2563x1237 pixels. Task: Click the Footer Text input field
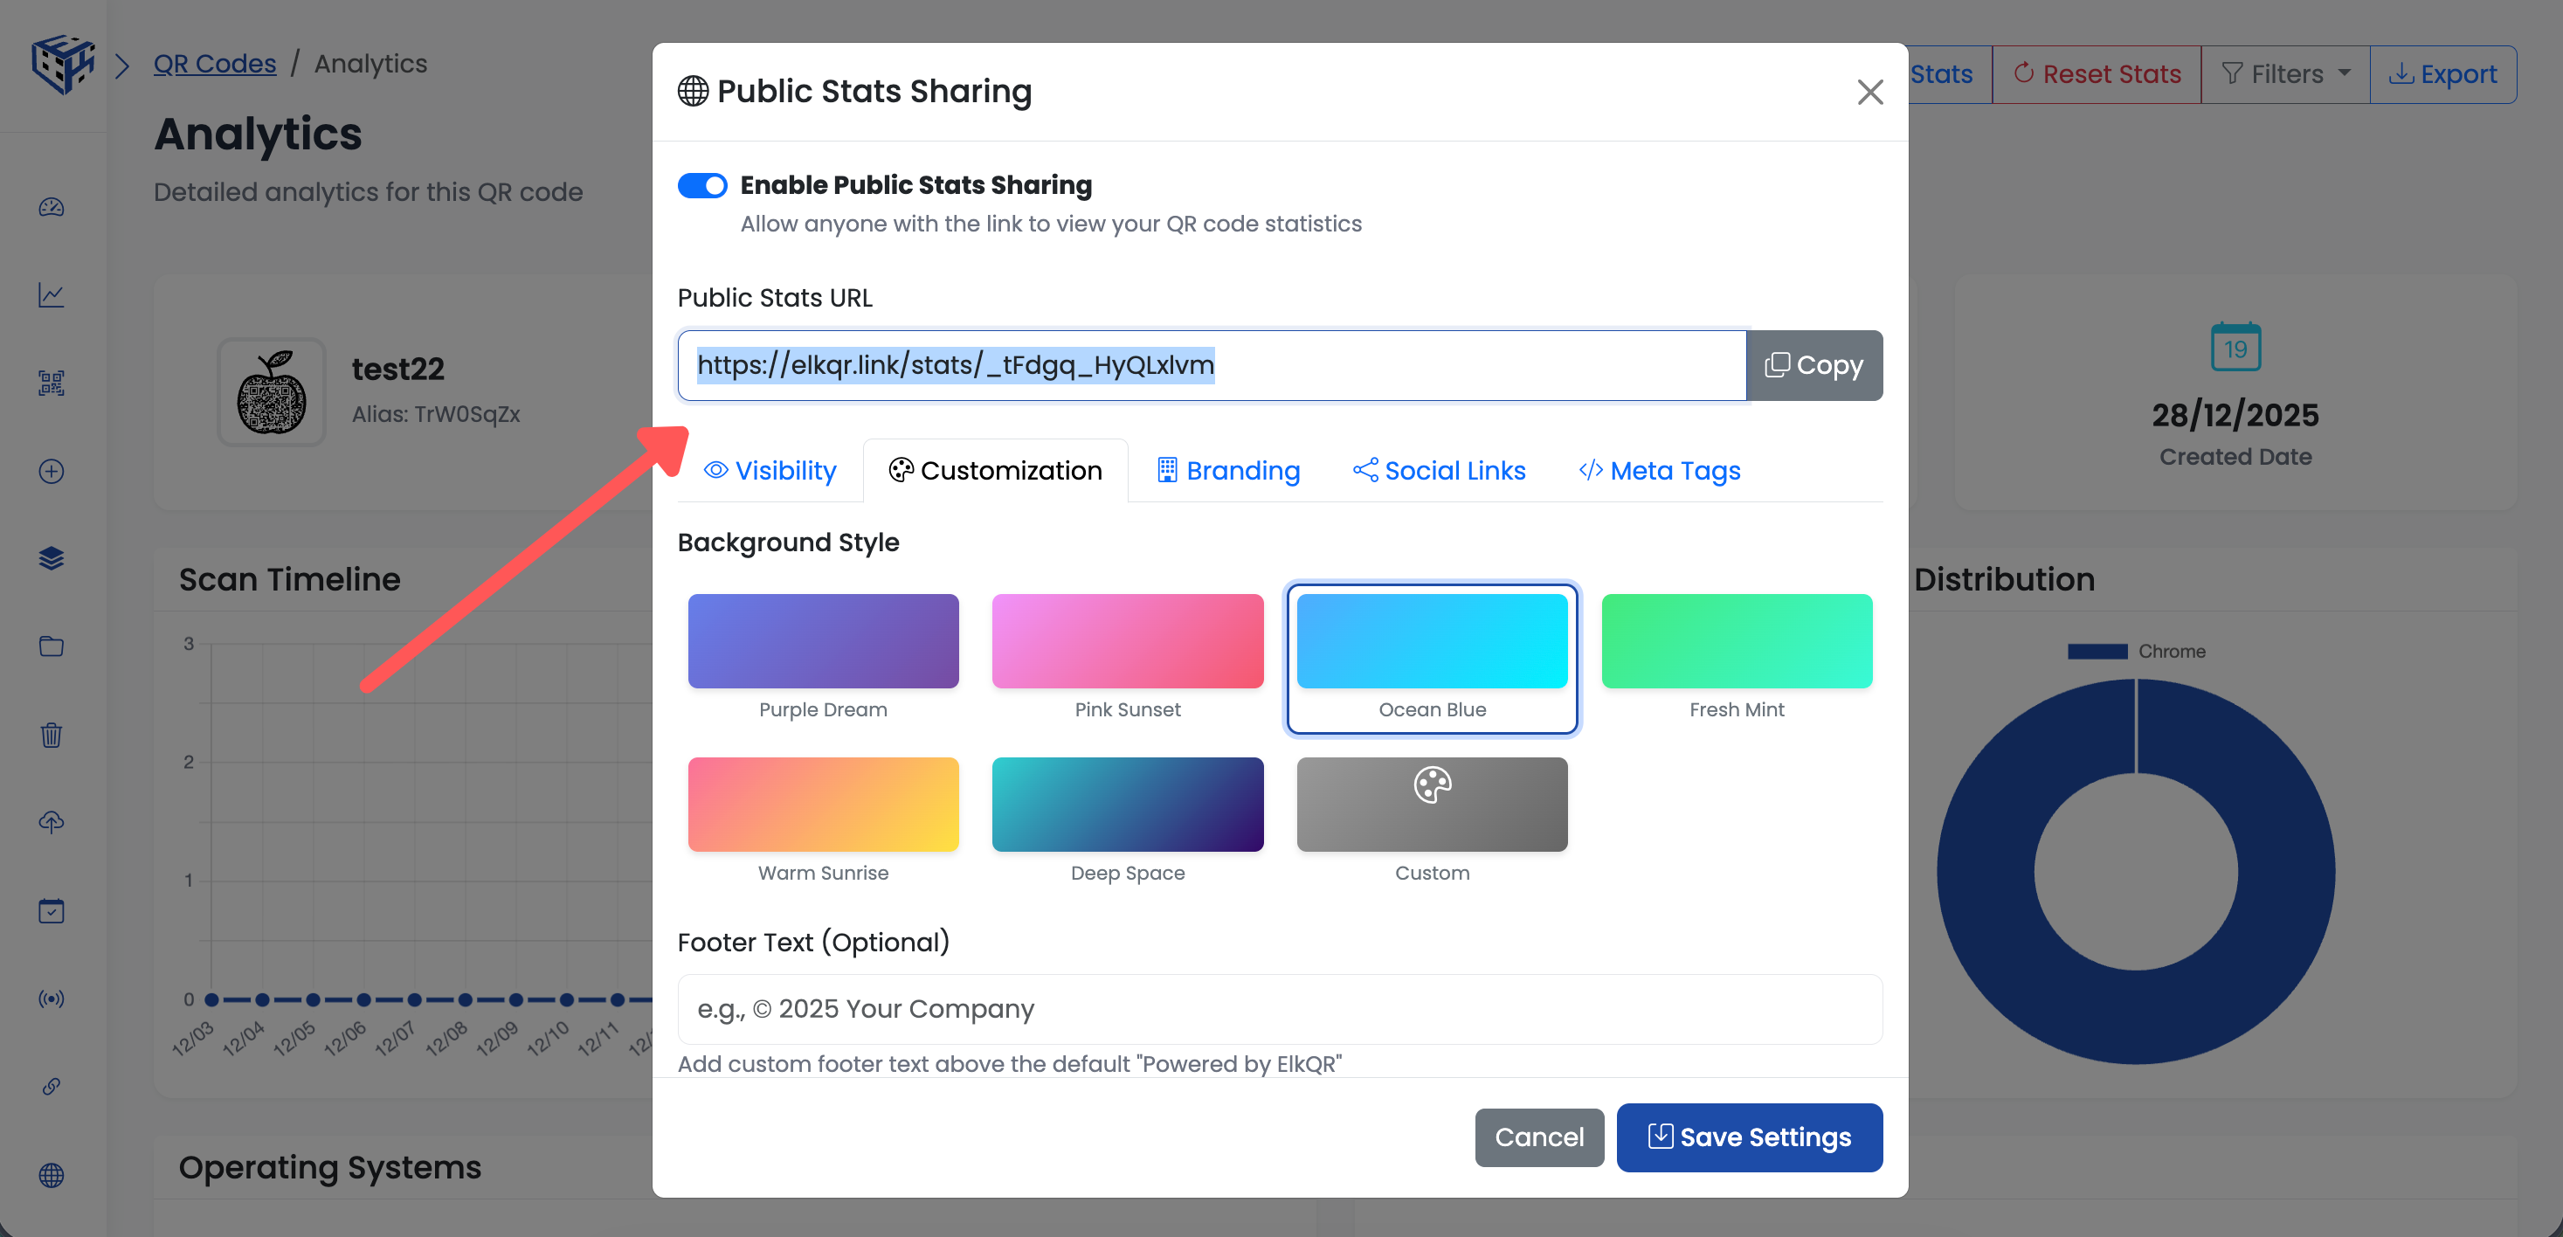point(1279,1008)
